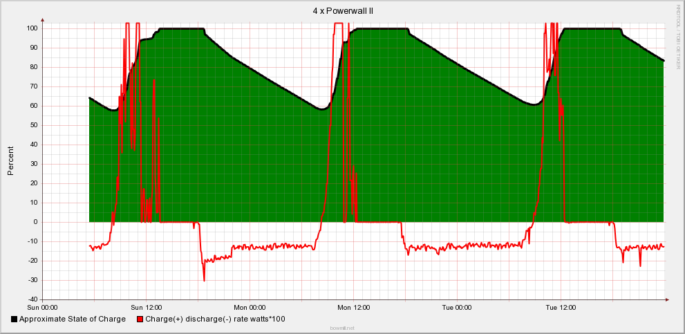Click the 100 value on the y-axis
685x334 pixels.
[x=32, y=28]
